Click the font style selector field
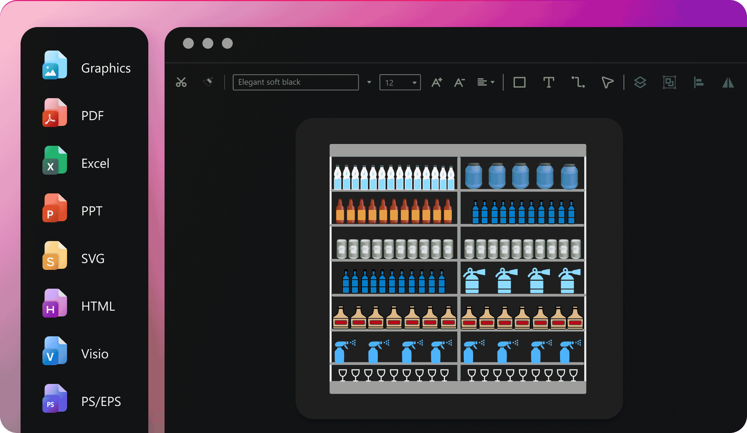Image resolution: width=747 pixels, height=433 pixels. pyautogui.click(x=296, y=82)
